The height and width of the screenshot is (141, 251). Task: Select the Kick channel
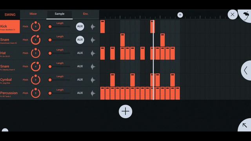10,27
